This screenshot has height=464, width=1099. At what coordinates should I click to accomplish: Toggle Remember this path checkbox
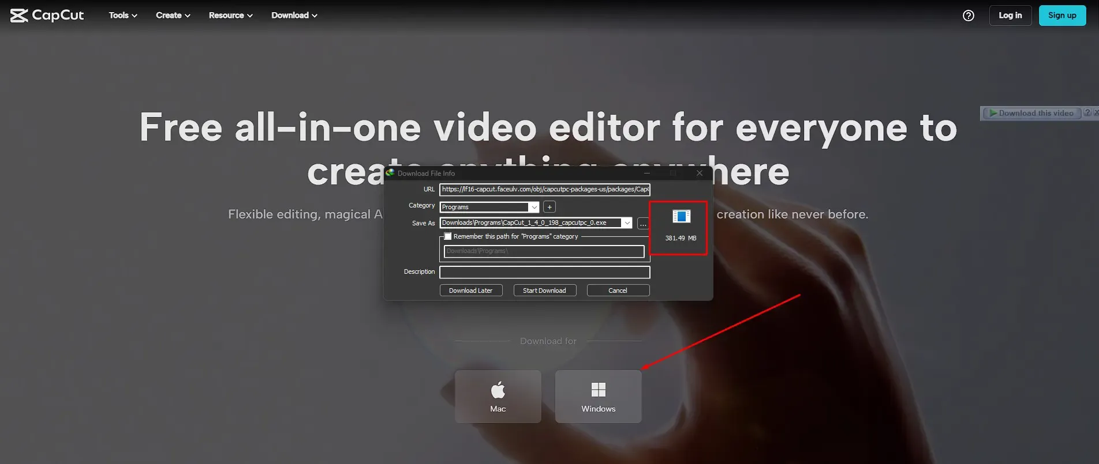(x=448, y=236)
